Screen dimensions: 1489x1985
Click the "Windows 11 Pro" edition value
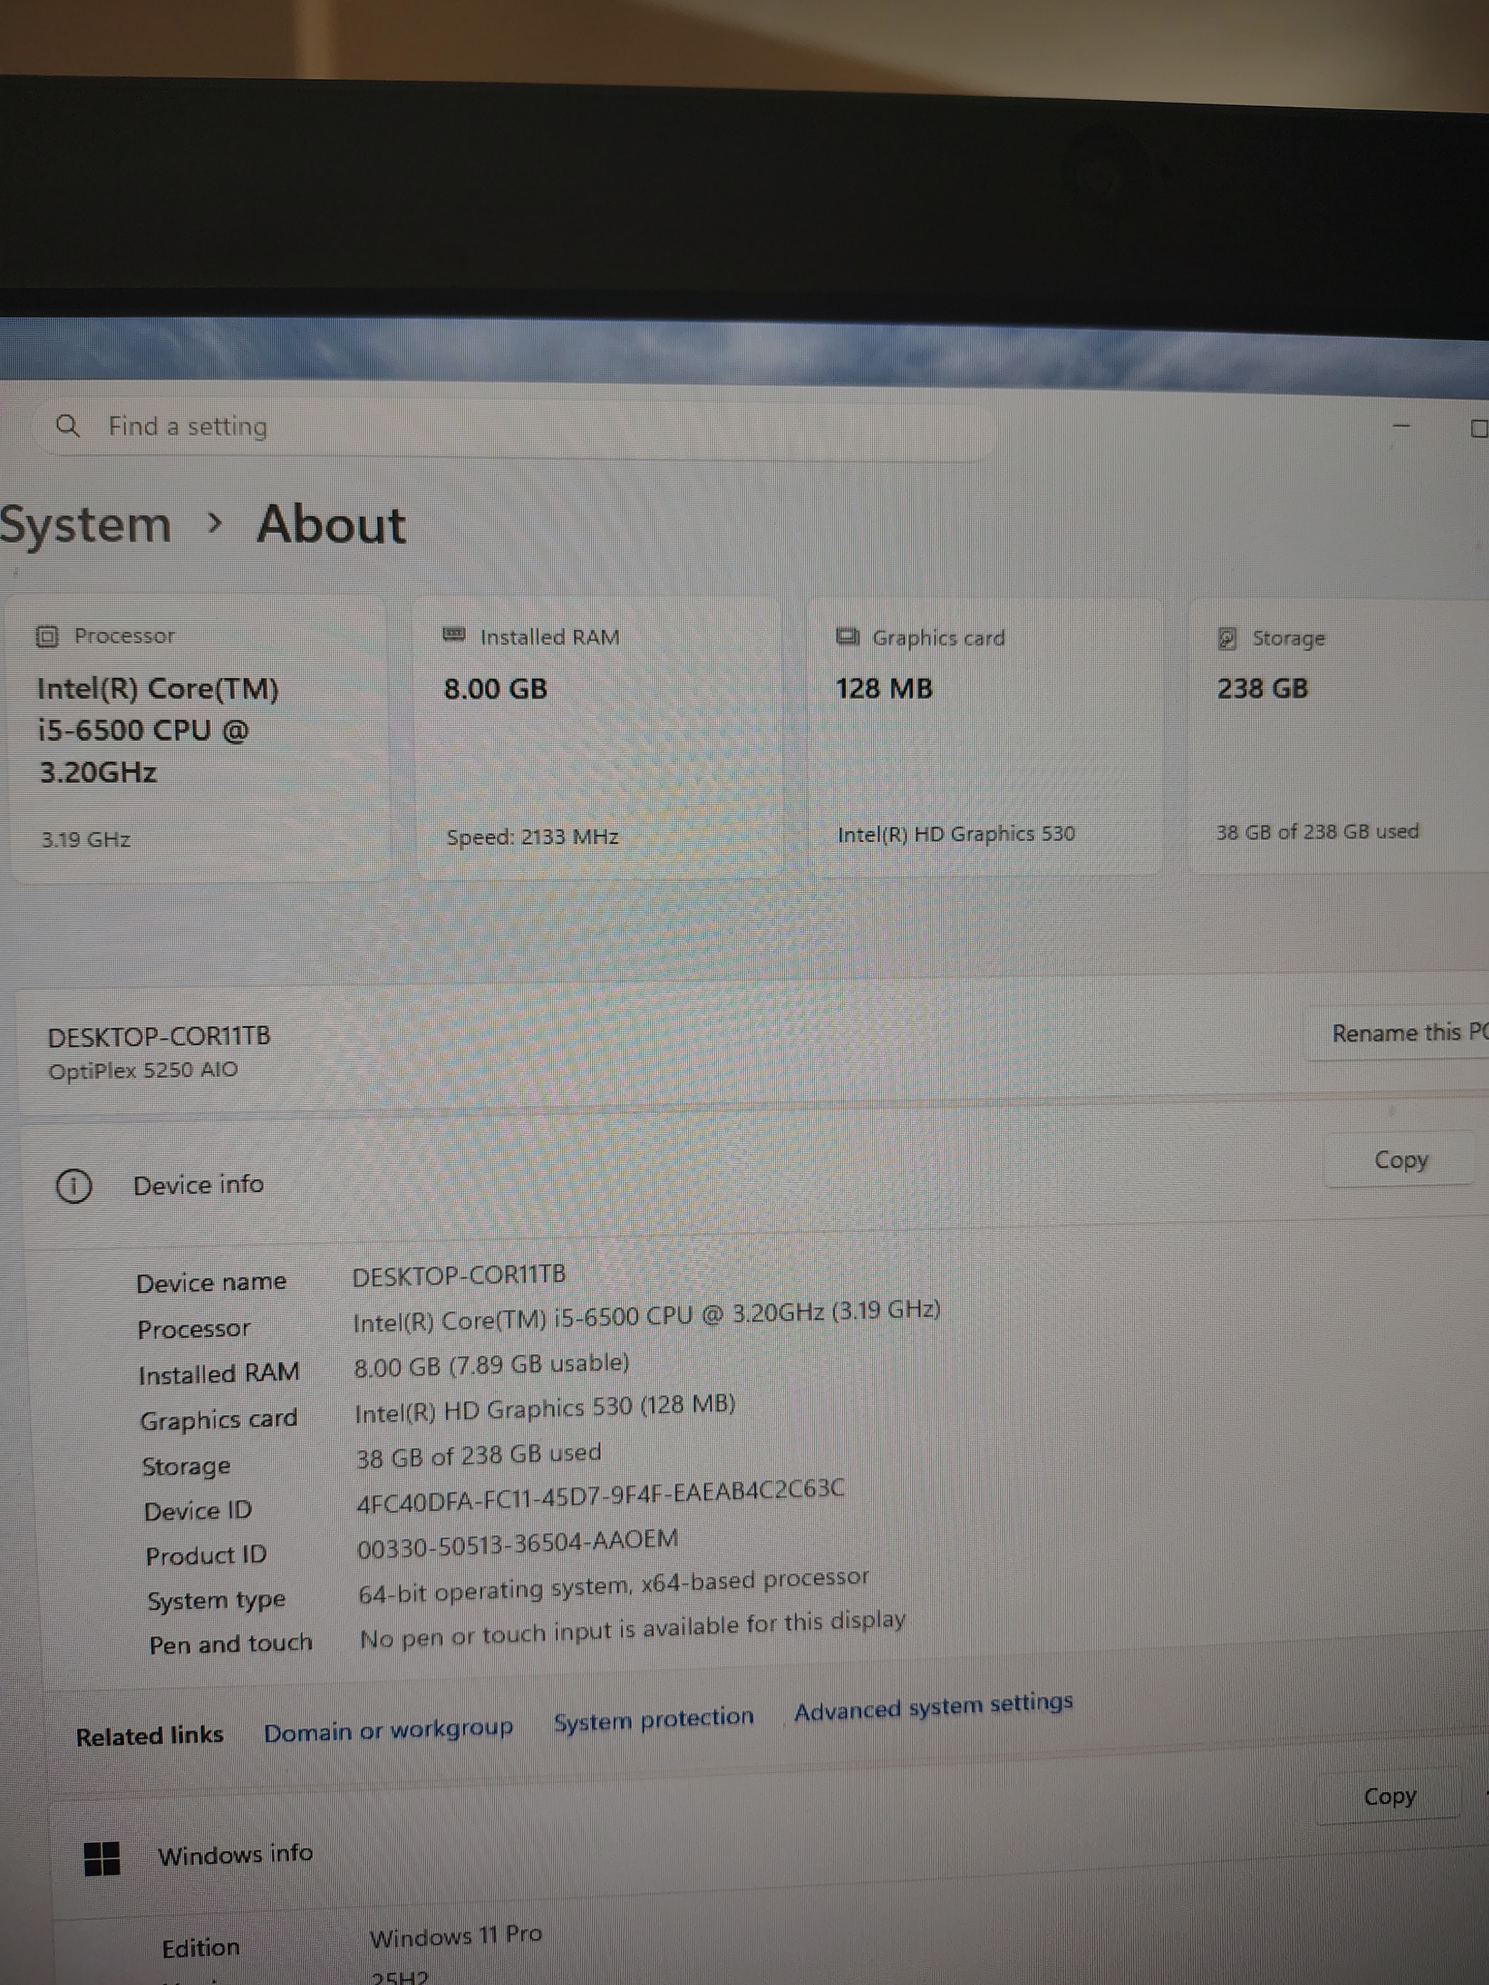[456, 1936]
